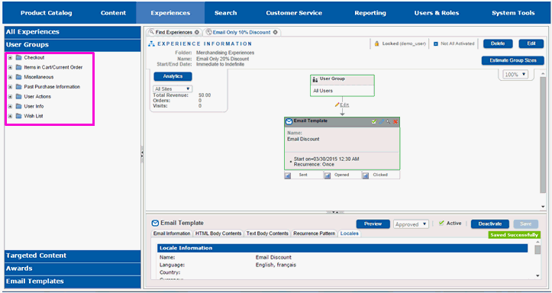Open the Opened chart icon

(327, 175)
